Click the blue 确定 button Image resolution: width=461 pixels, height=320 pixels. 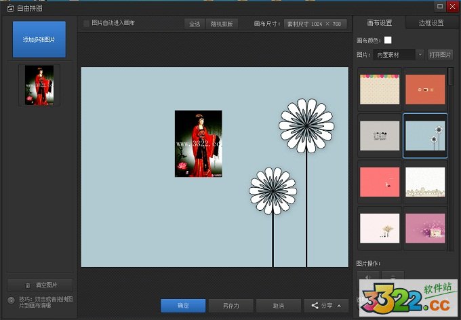pyautogui.click(x=183, y=305)
